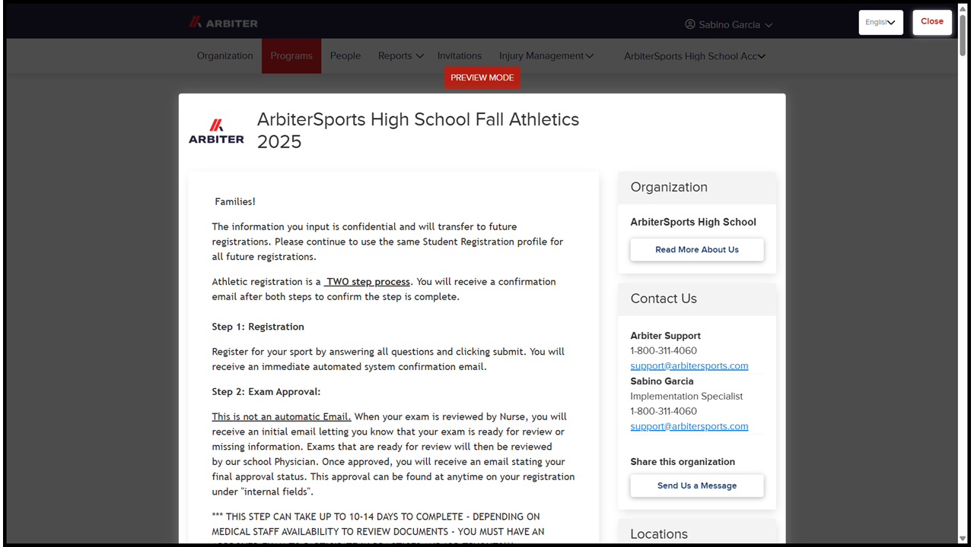Expand the Injury Management menu
Screen dimensions: 974x547
point(546,55)
